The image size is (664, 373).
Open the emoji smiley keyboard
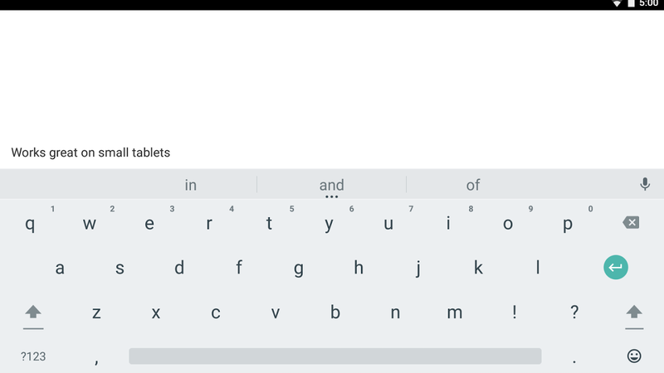tap(634, 356)
